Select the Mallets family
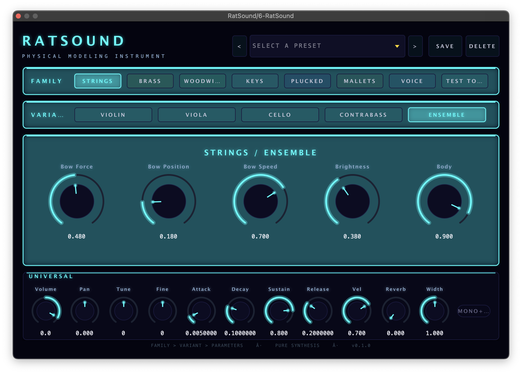 [360, 81]
